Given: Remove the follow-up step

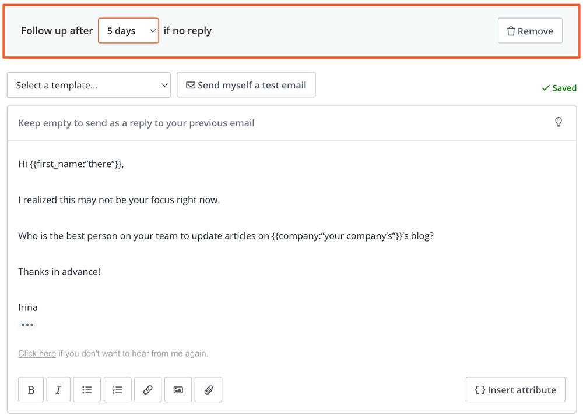Looking at the screenshot, I should pyautogui.click(x=530, y=30).
